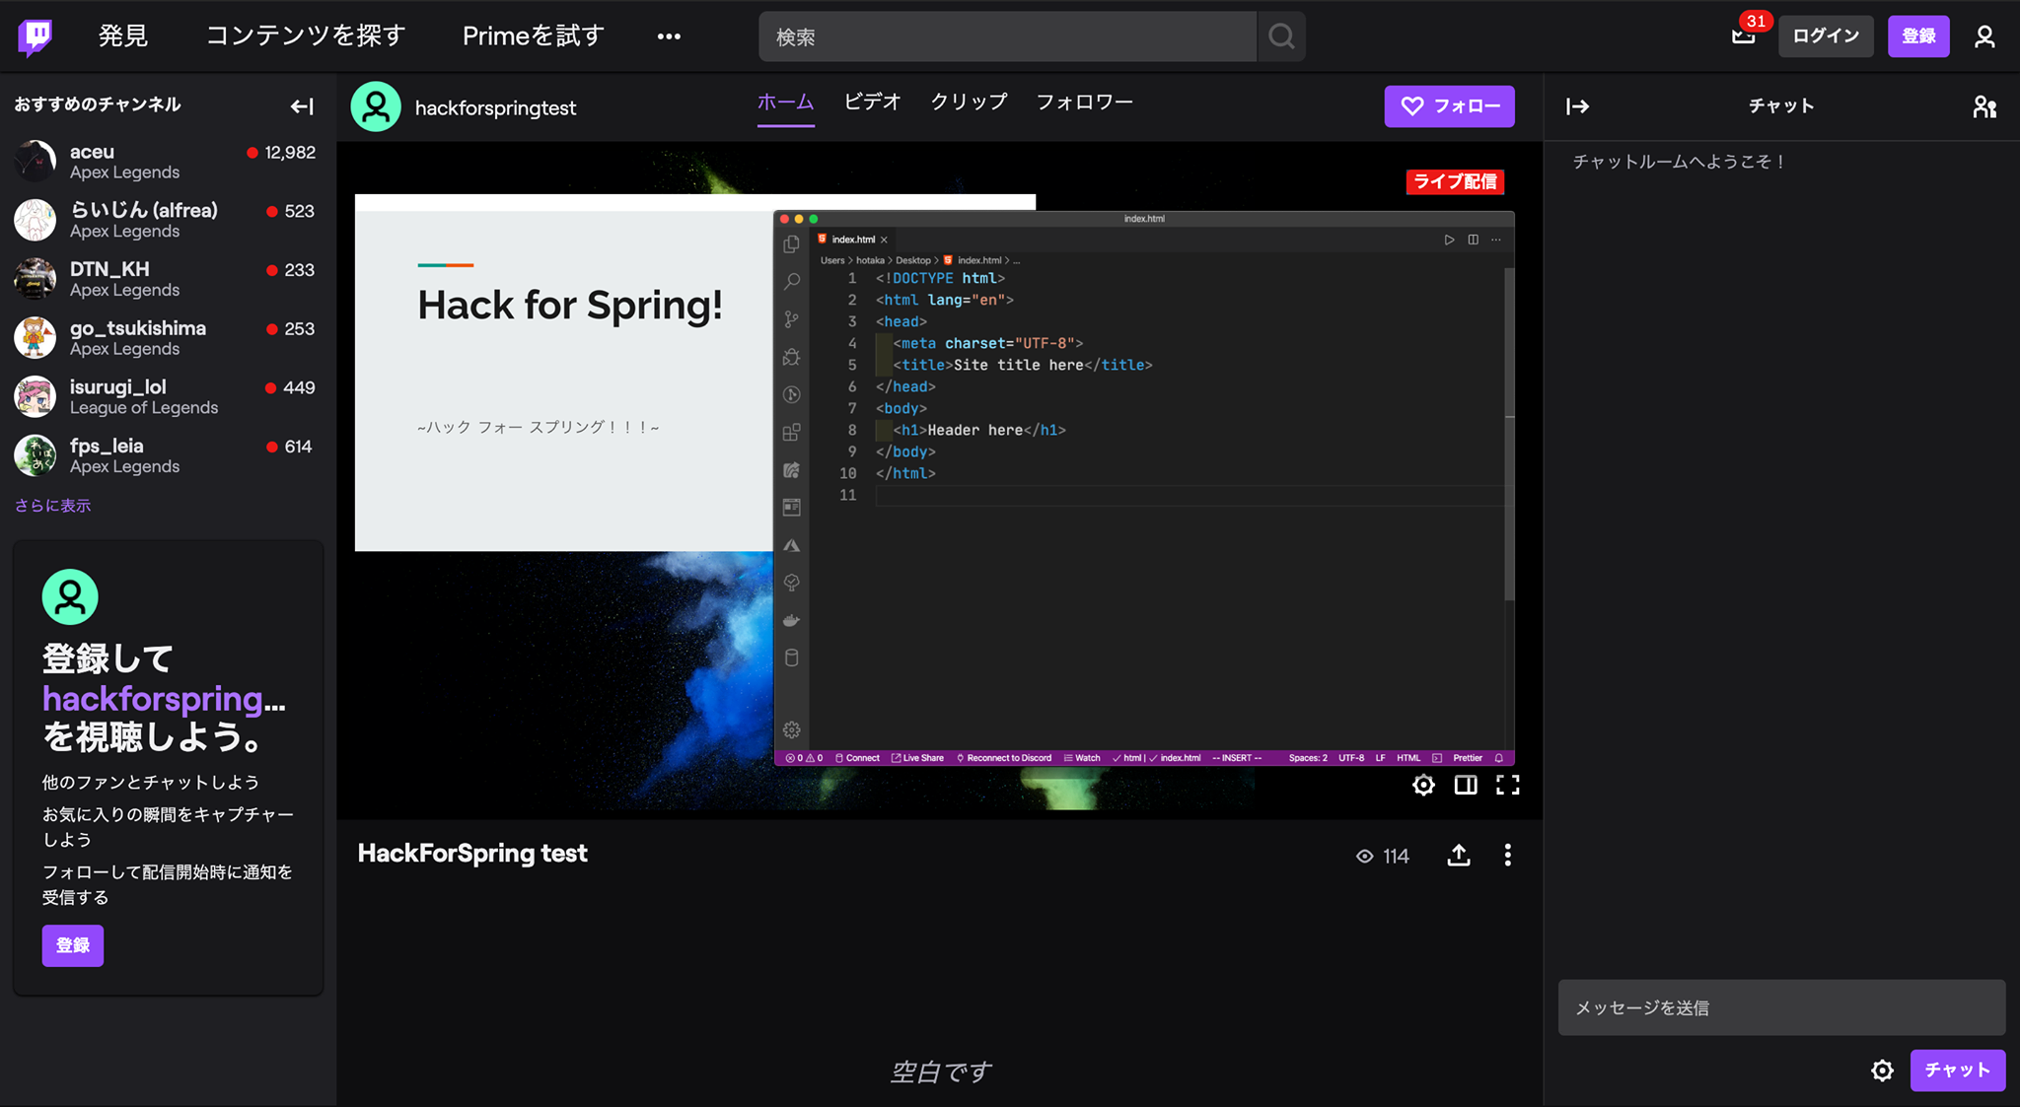
Task: Click the search magnifier button
Action: click(1281, 36)
